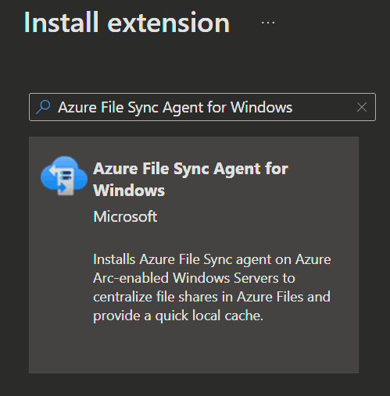The height and width of the screenshot is (396, 390).
Task: Click the word Windows in card title
Action: coord(129,191)
